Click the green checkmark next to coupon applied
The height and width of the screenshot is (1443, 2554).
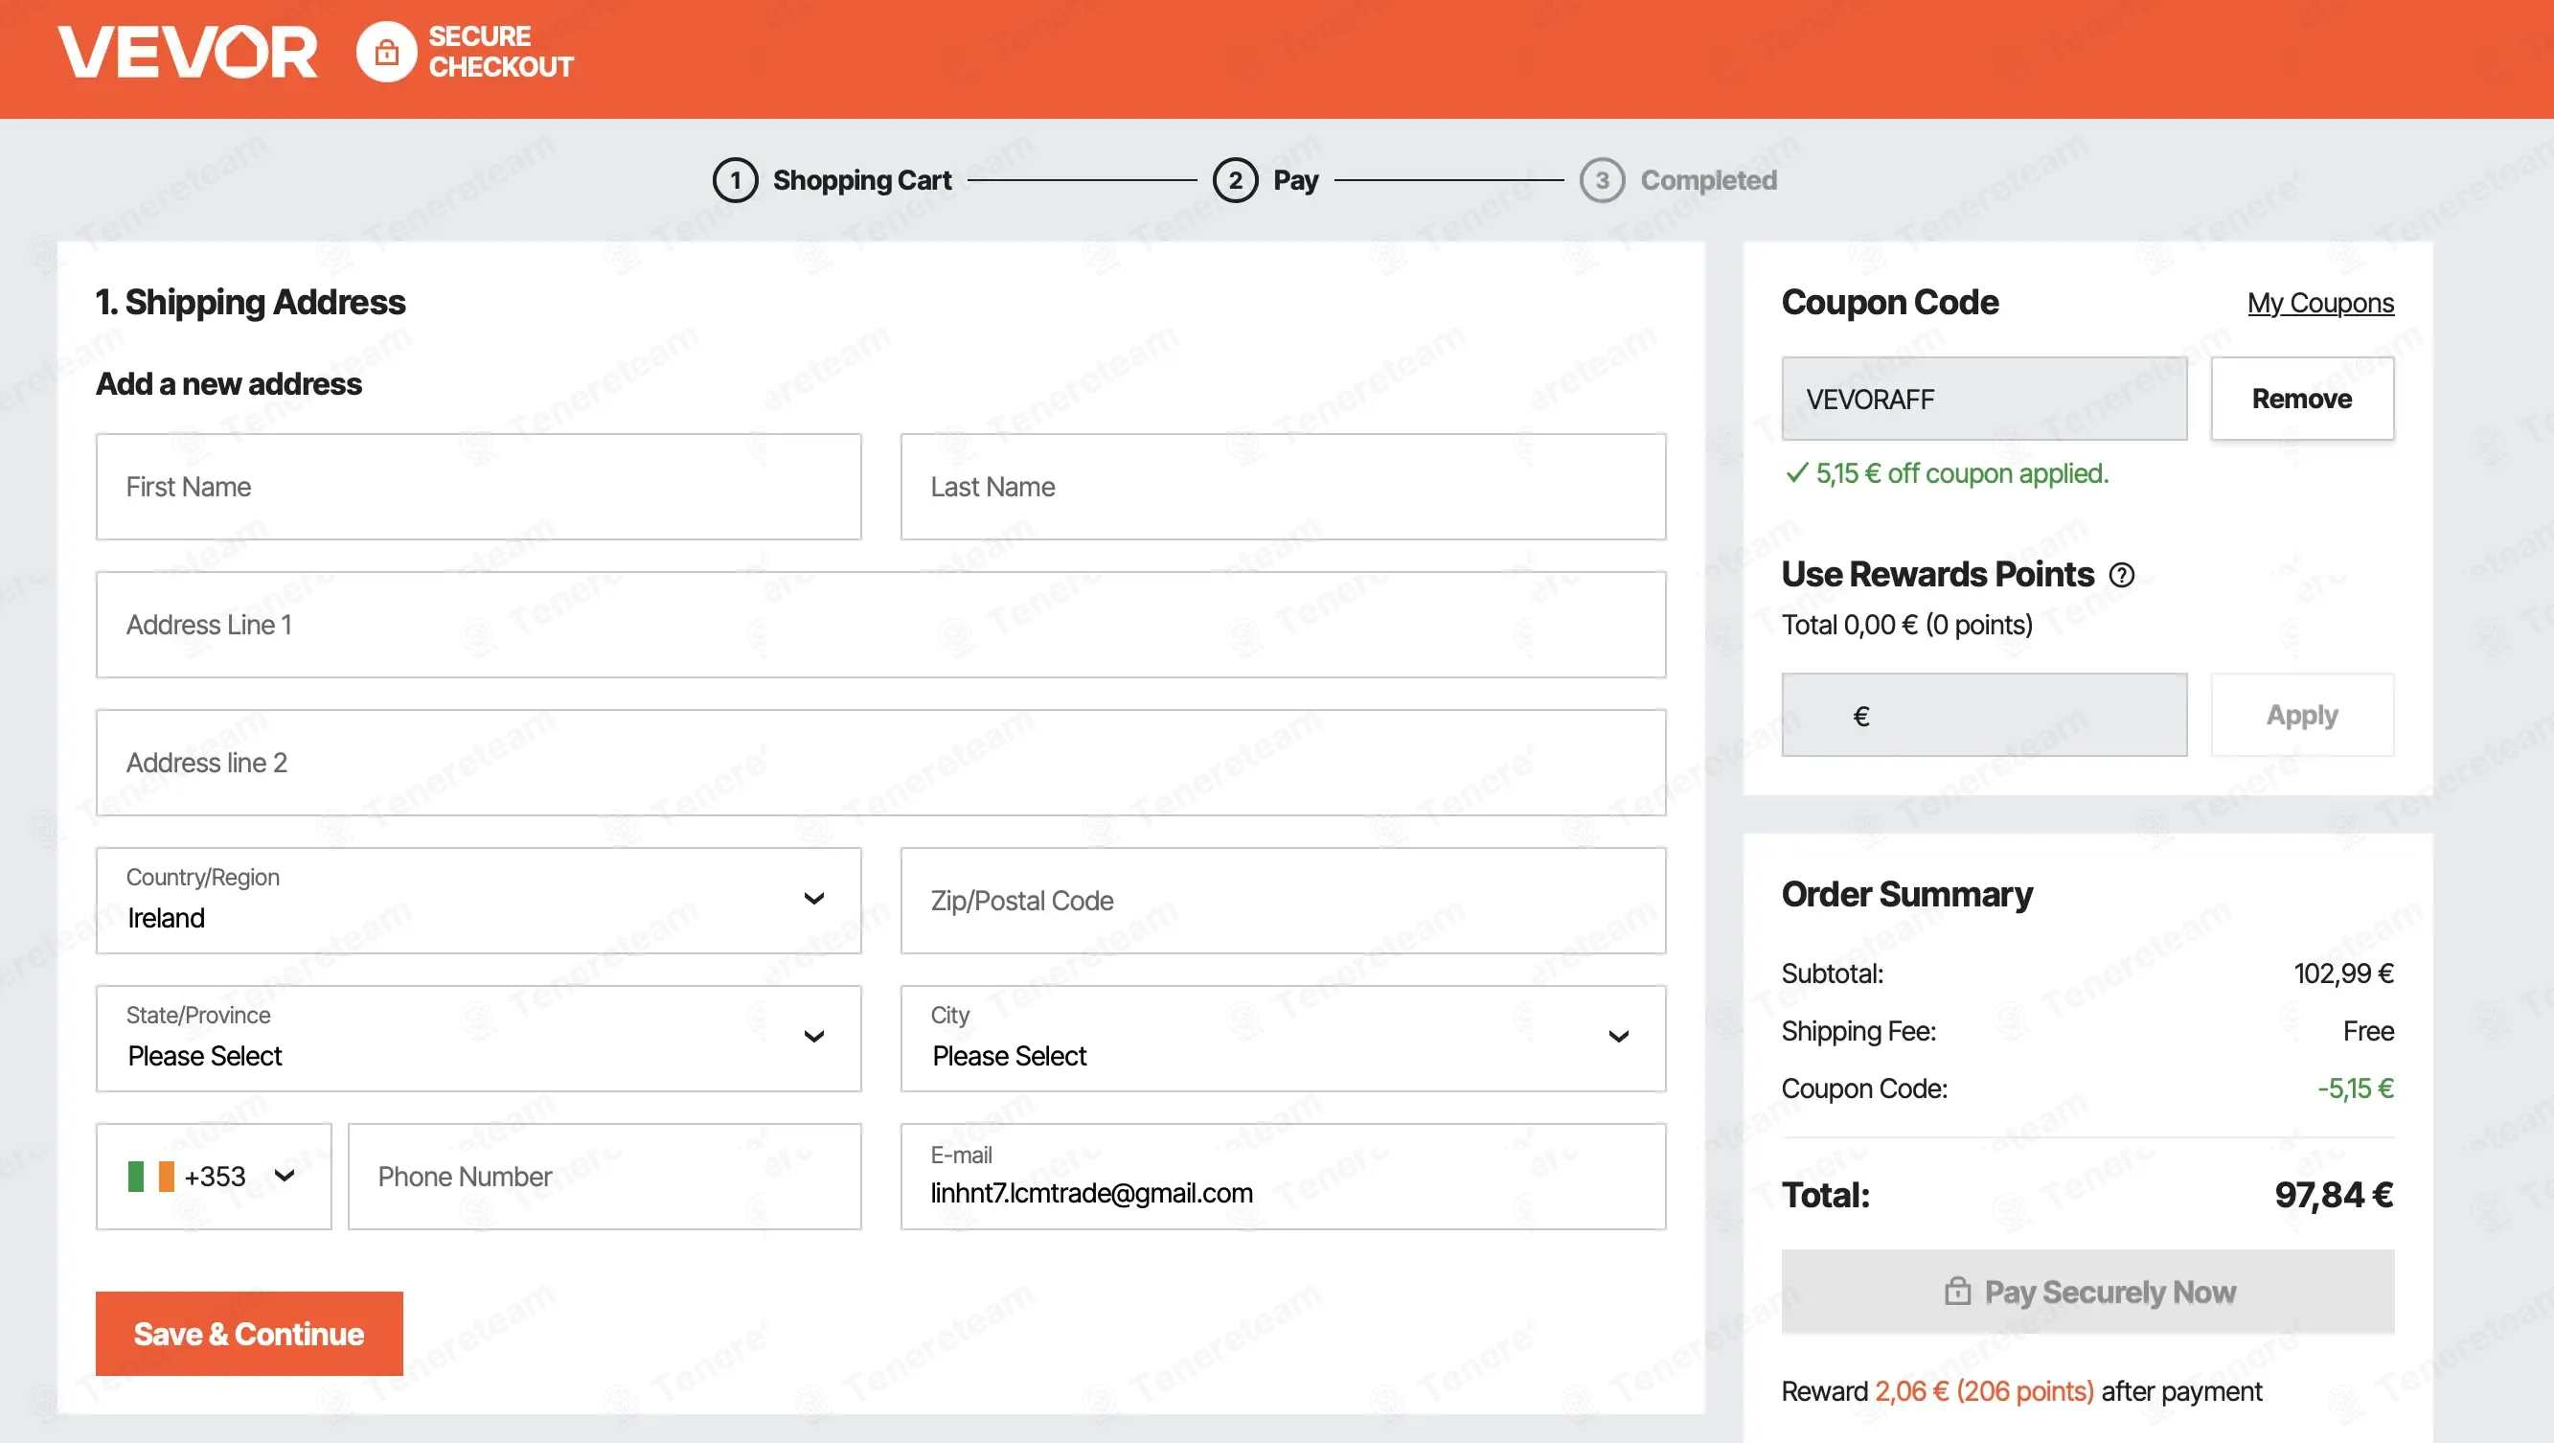click(1795, 473)
